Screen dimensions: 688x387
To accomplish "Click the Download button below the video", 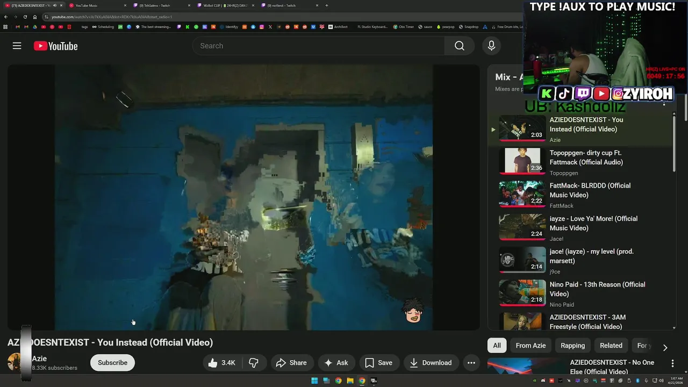I will (431, 363).
